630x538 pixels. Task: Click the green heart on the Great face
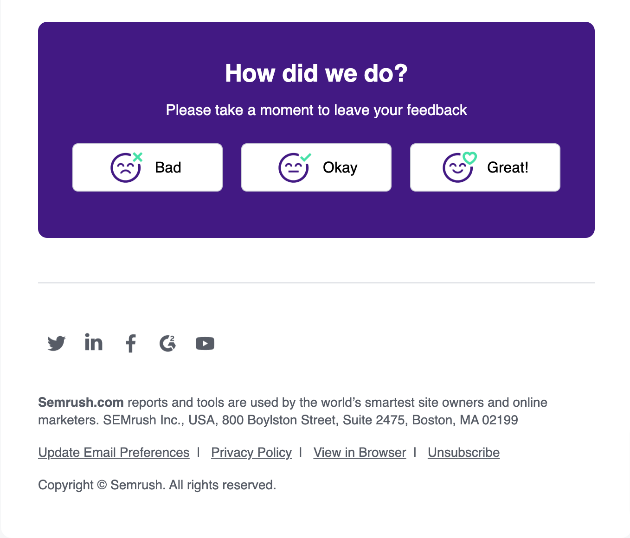tap(470, 158)
